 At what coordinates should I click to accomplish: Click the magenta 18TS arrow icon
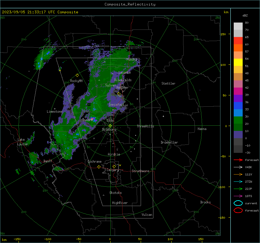tap(238, 196)
